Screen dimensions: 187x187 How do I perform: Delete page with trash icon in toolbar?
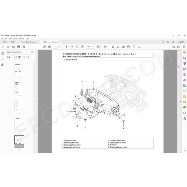click(134, 47)
